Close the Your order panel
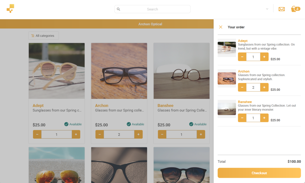Image resolution: width=305 pixels, height=183 pixels. coord(221,27)
